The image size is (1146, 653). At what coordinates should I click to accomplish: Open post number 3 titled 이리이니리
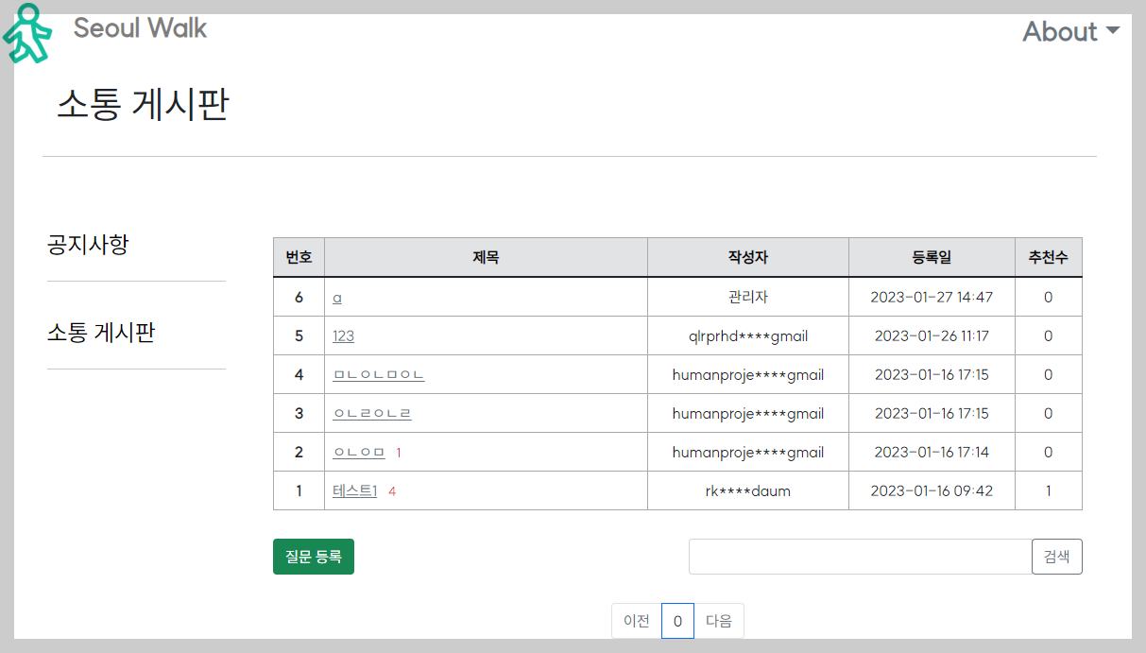(371, 413)
